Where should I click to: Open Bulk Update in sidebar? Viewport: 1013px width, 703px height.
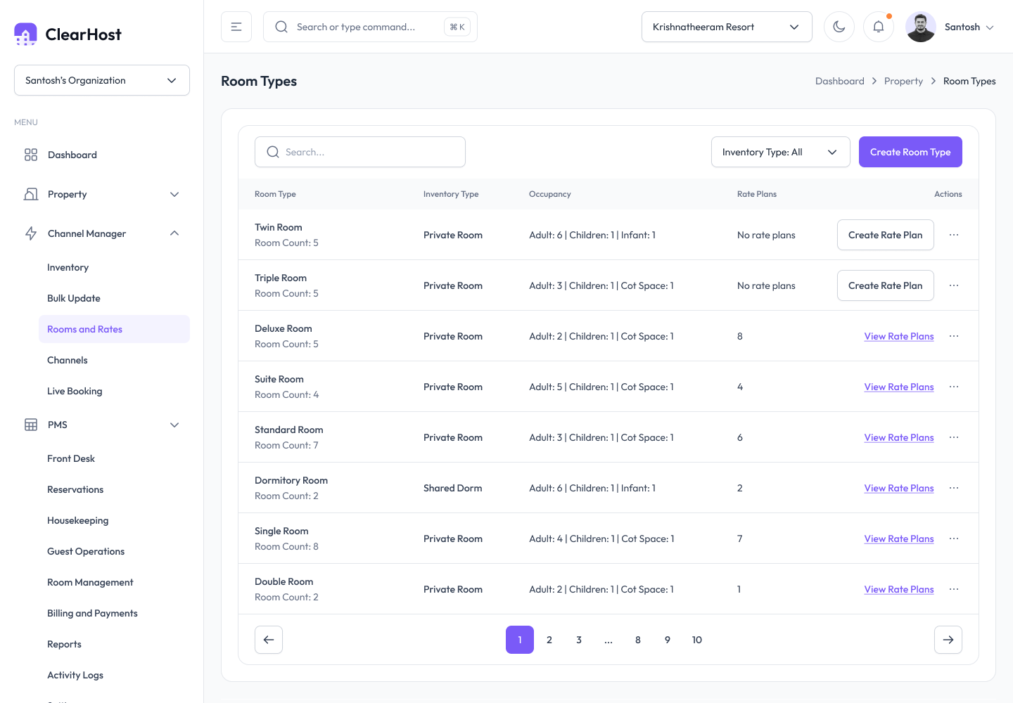click(74, 298)
